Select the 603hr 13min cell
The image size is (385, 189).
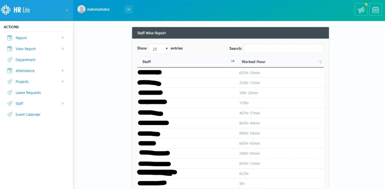249,163
